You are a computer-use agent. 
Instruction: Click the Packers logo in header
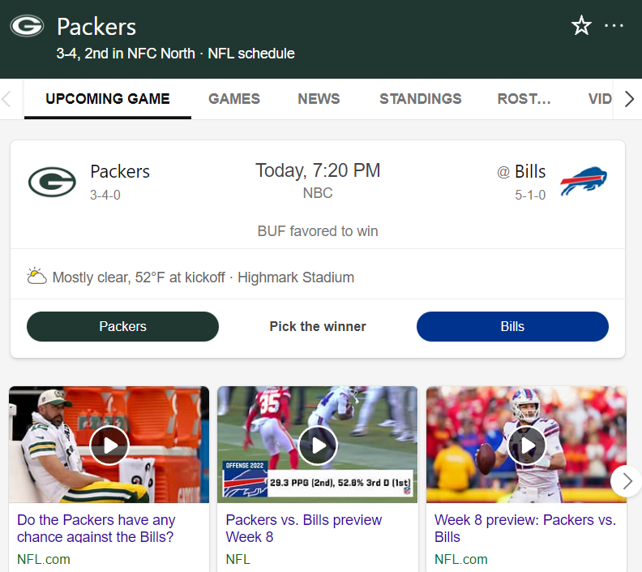[27, 26]
